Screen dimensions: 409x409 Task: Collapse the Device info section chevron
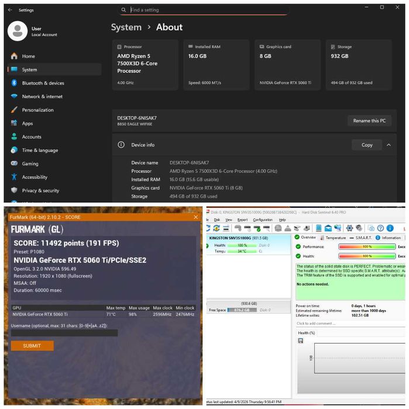[x=389, y=145]
